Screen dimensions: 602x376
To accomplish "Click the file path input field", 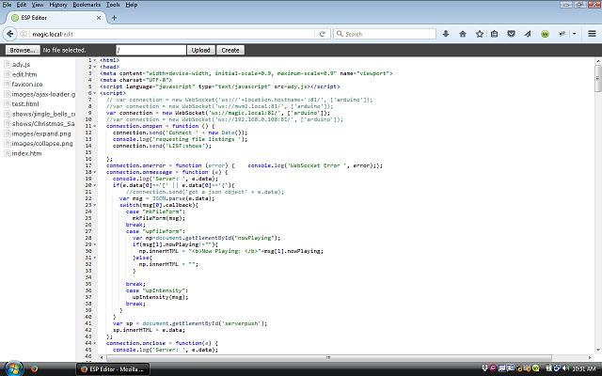I will tap(150, 50).
